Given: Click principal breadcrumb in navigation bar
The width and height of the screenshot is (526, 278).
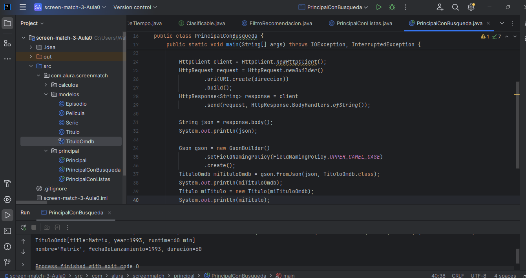Looking at the screenshot, I should [x=184, y=276].
